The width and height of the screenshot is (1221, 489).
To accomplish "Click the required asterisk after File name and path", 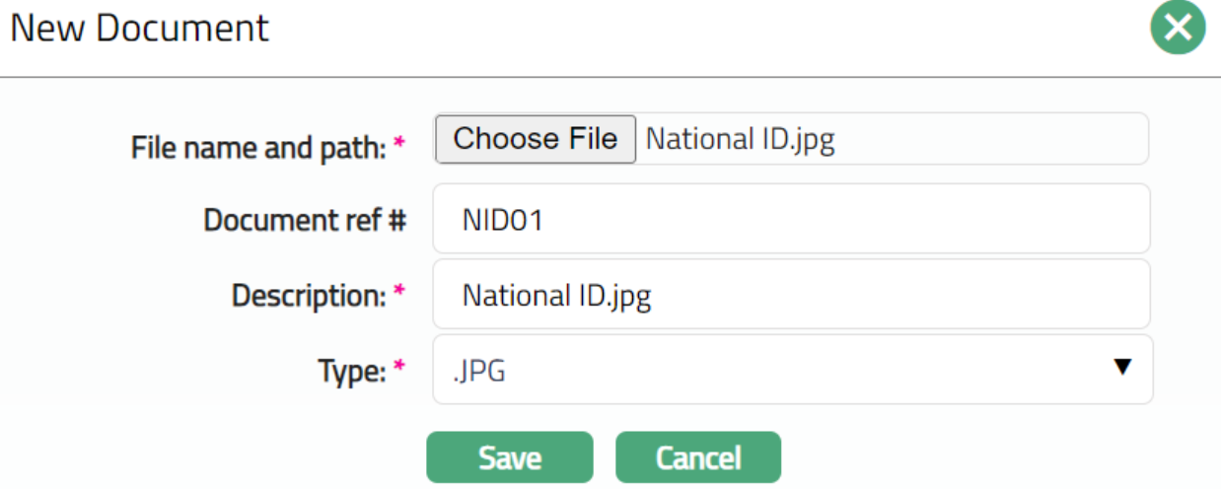I will (x=399, y=146).
